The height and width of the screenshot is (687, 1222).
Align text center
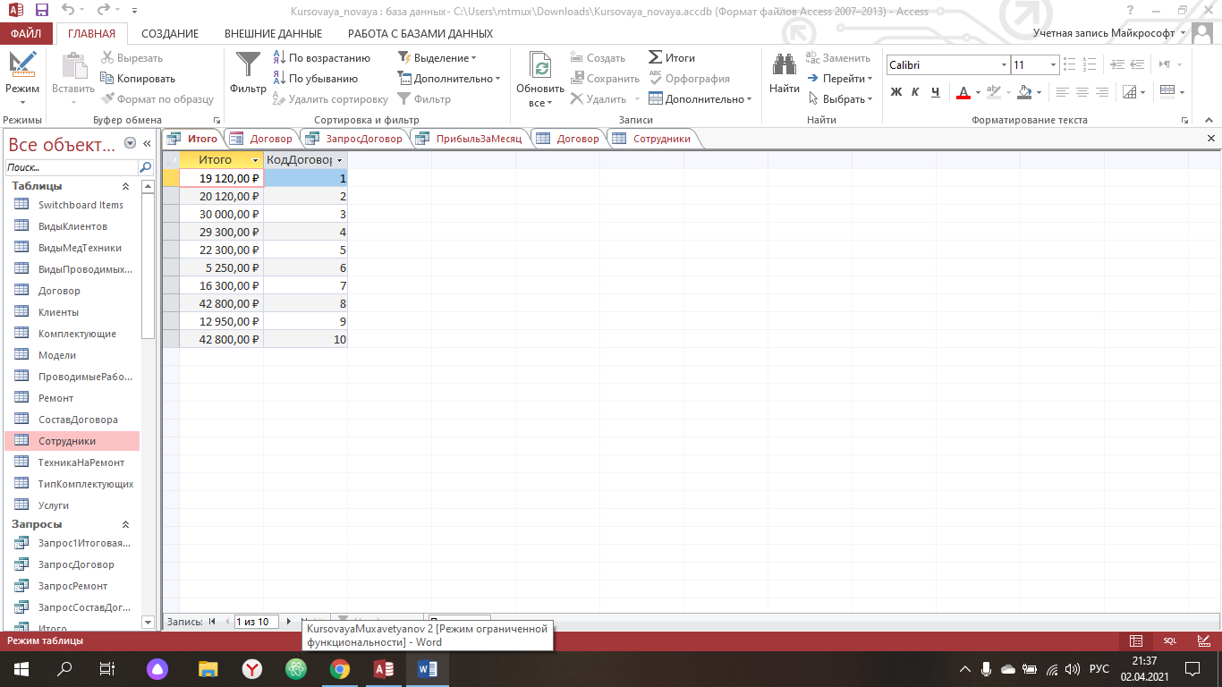click(1082, 92)
